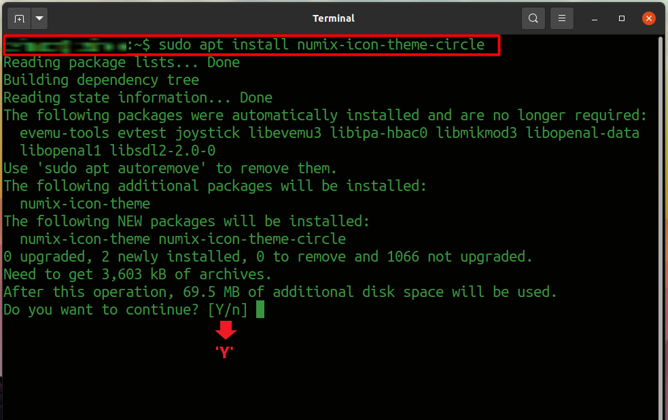Close the Terminal window

click(x=648, y=18)
